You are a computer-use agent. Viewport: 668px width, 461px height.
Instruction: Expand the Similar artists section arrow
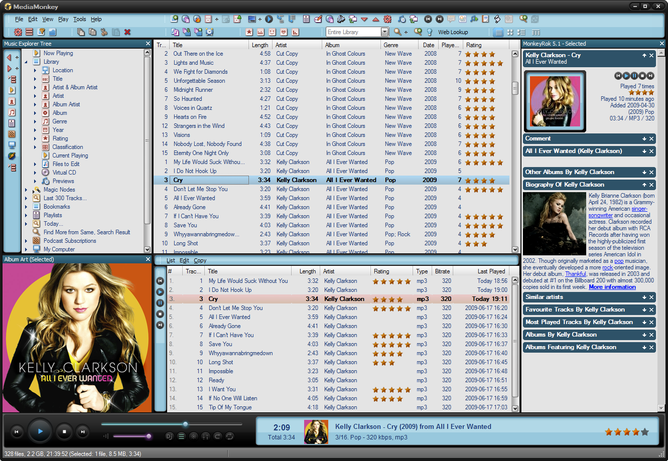[644, 297]
